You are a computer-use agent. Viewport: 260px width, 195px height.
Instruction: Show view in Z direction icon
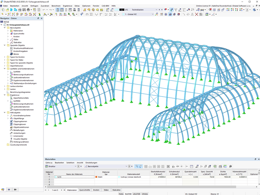click(x=237, y=10)
